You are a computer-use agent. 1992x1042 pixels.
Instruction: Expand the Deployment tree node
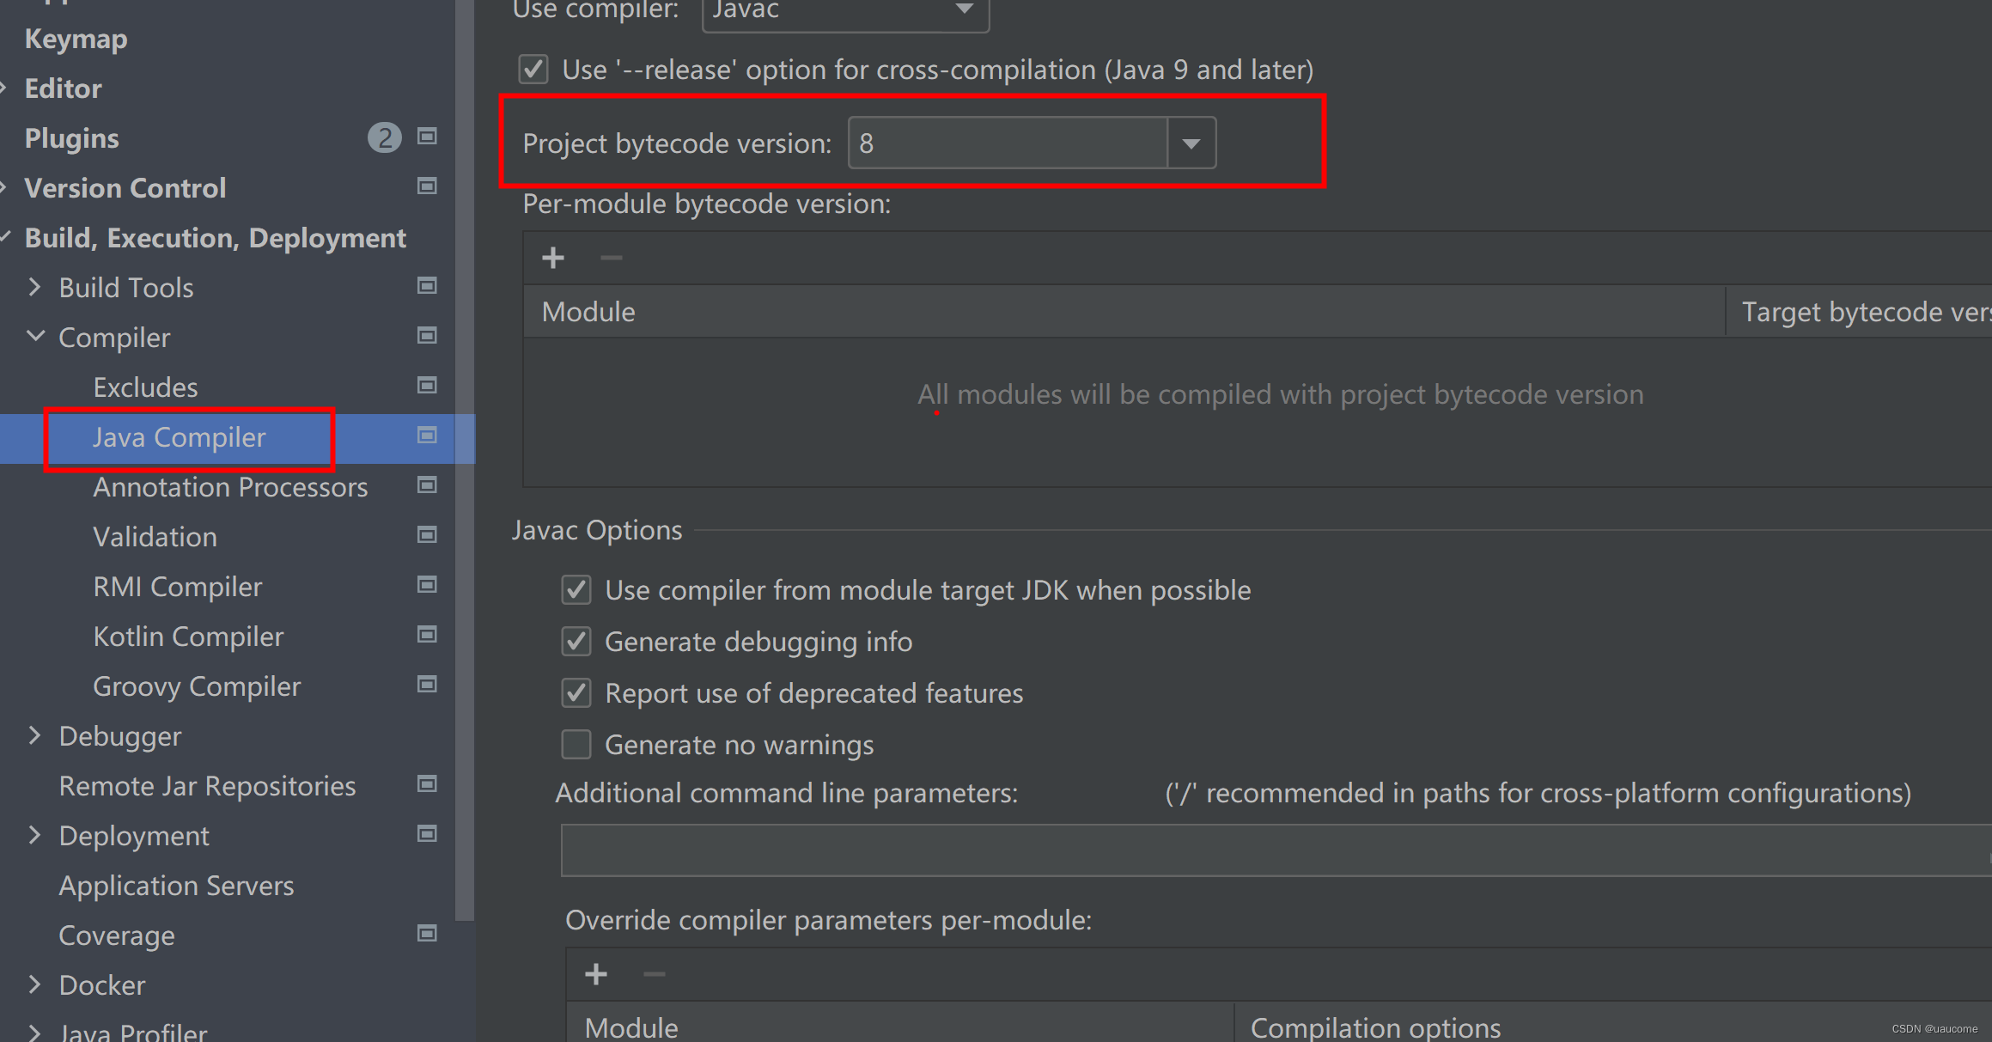pos(35,835)
